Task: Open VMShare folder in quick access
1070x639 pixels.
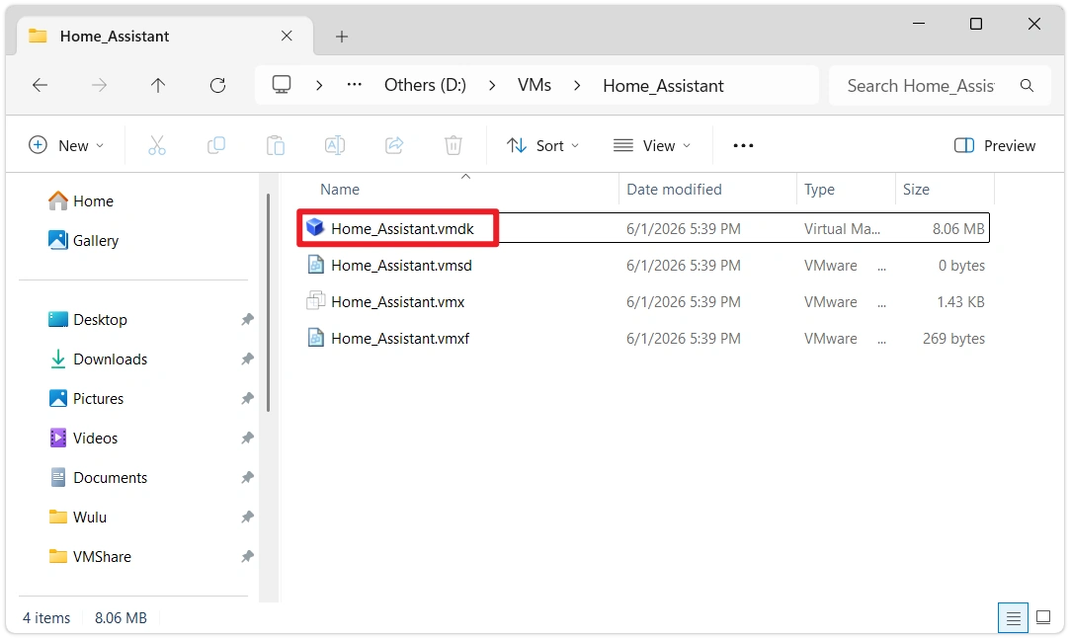Action: point(90,556)
